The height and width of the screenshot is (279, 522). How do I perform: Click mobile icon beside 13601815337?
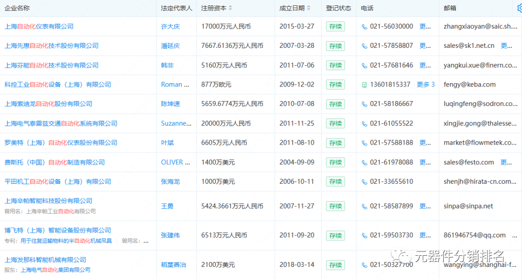(x=364, y=85)
